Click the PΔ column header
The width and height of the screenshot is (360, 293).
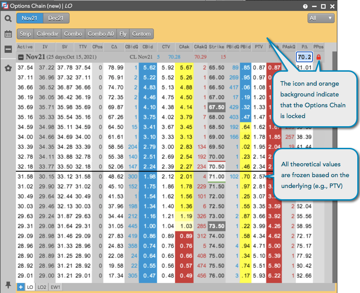305,47
